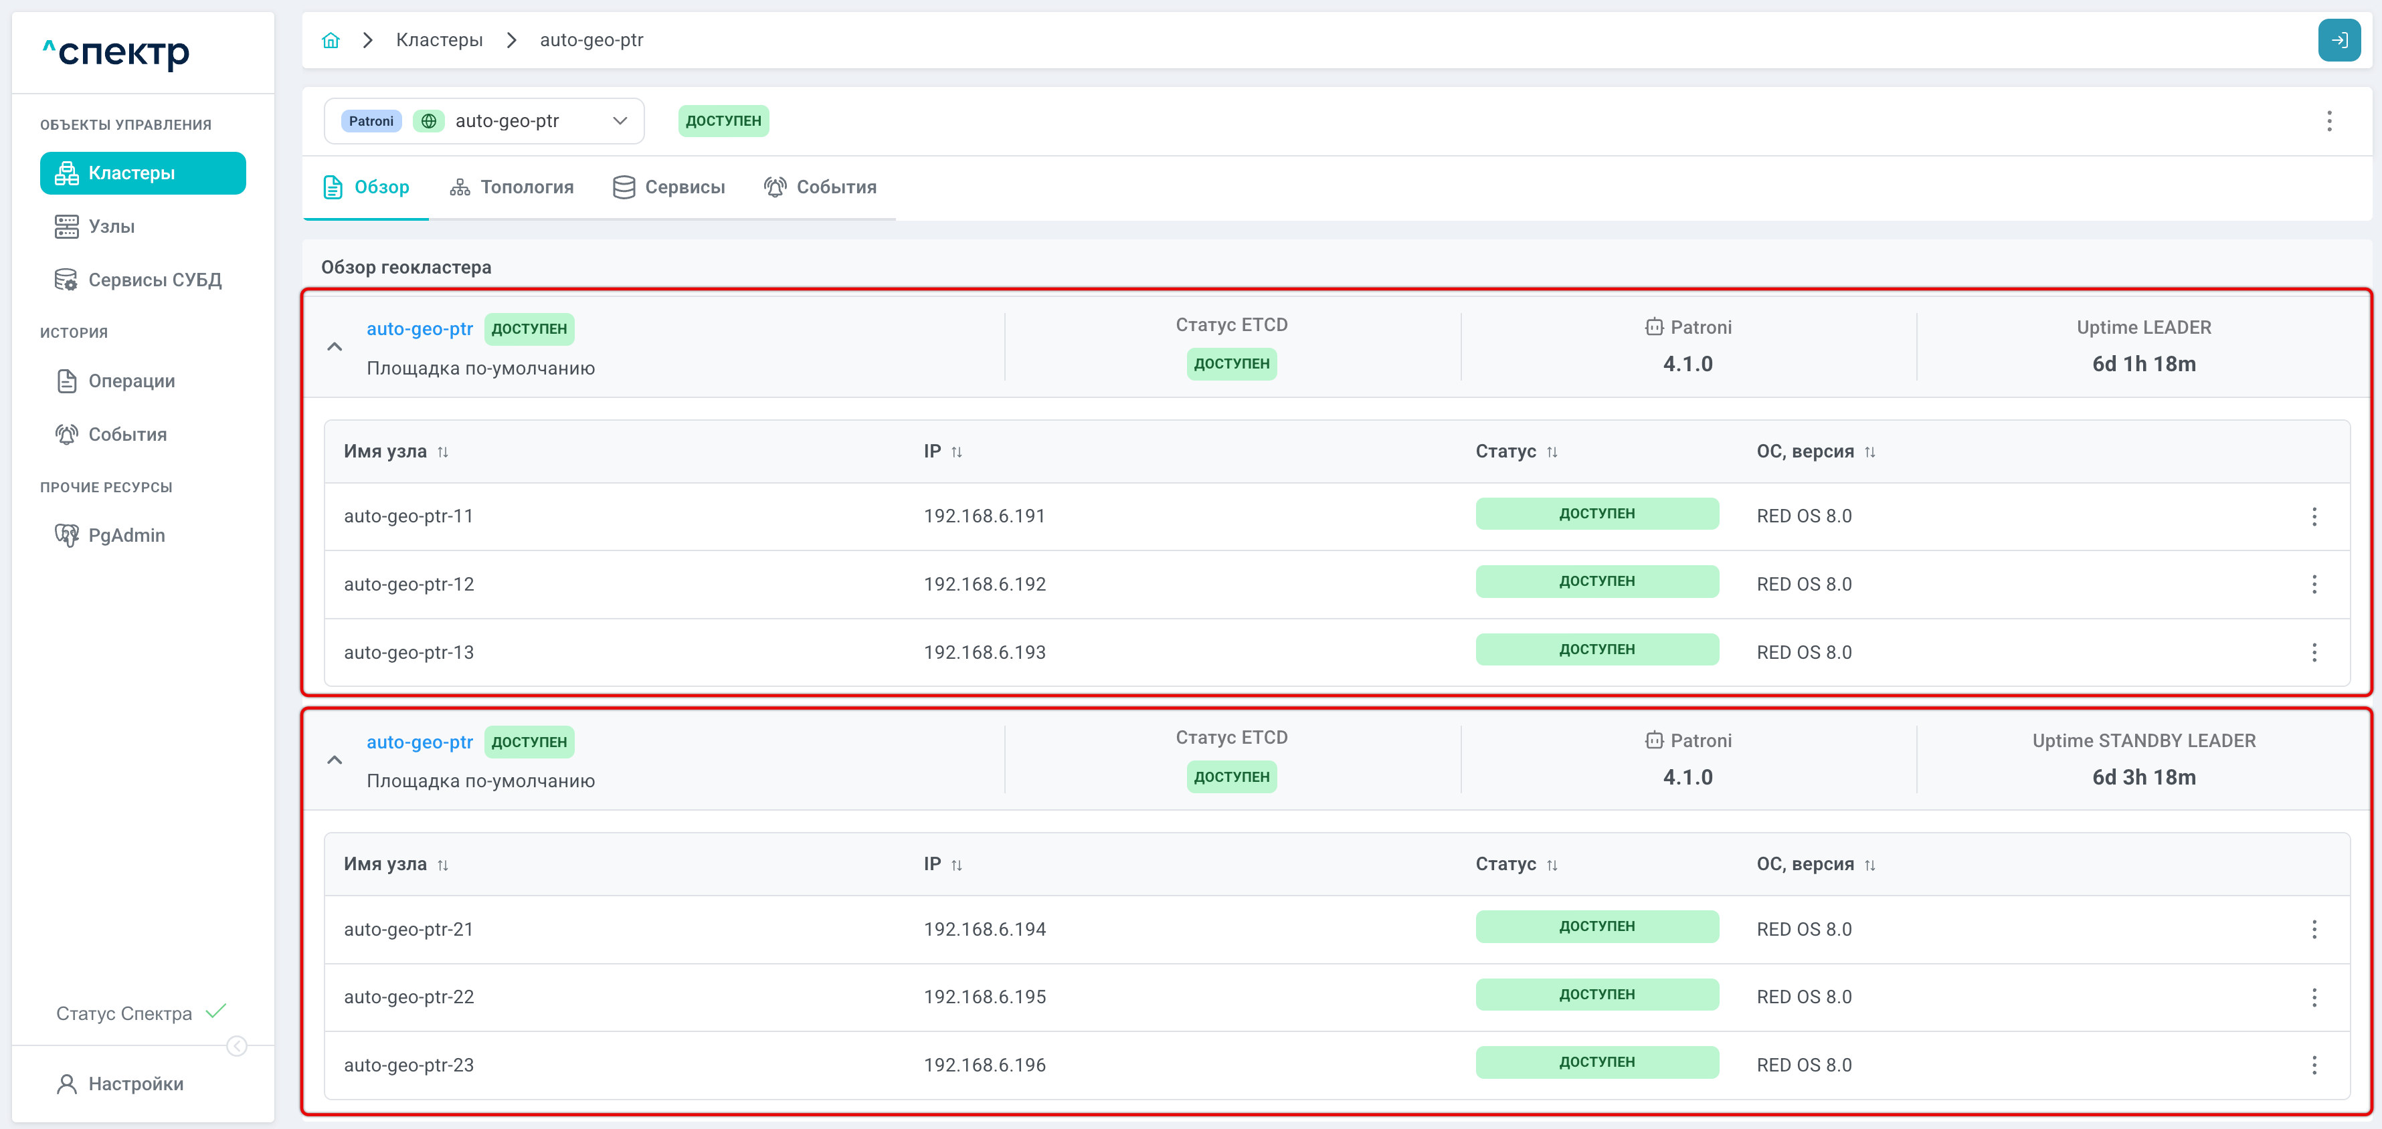Open auto-geo-ptr link in LEADER site

click(x=420, y=328)
